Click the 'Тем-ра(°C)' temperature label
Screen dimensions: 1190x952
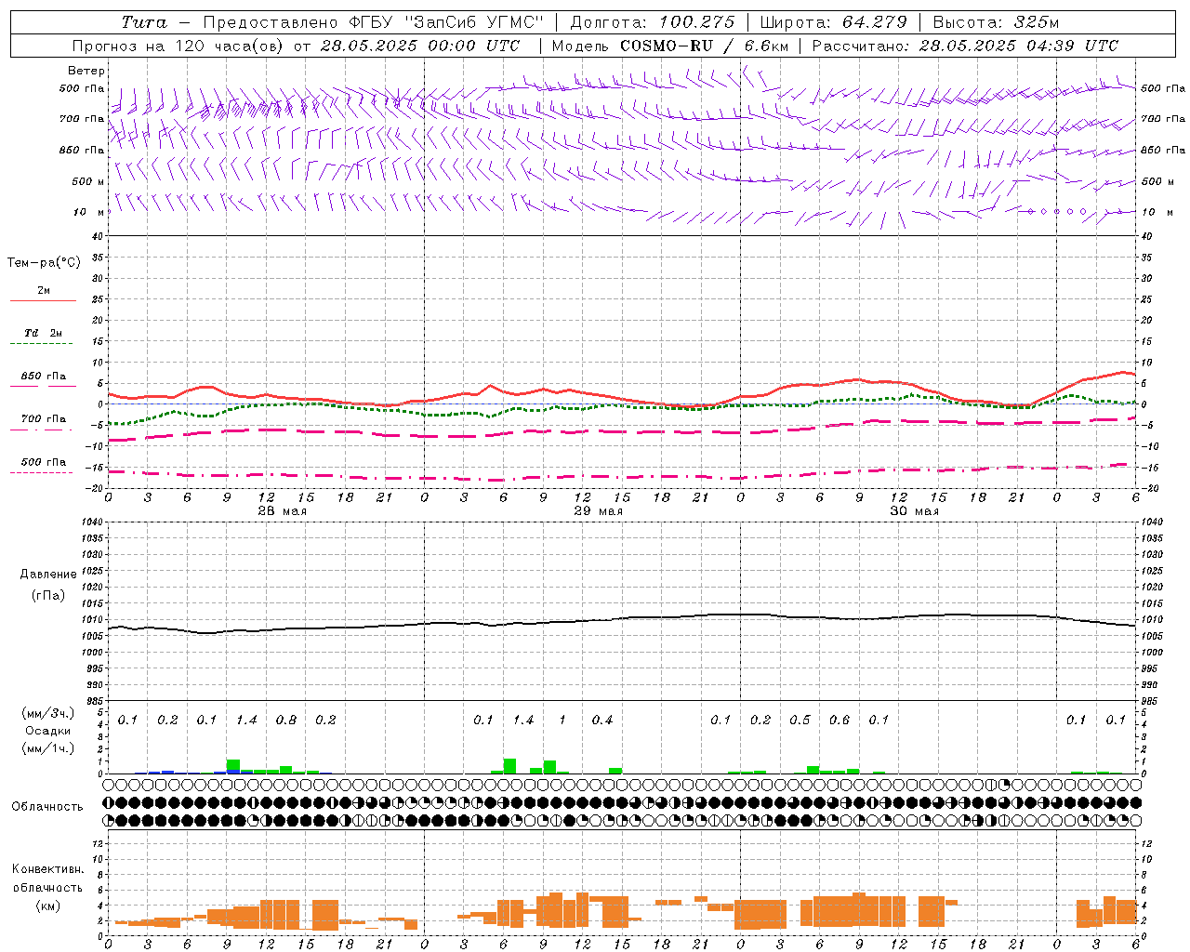[44, 263]
